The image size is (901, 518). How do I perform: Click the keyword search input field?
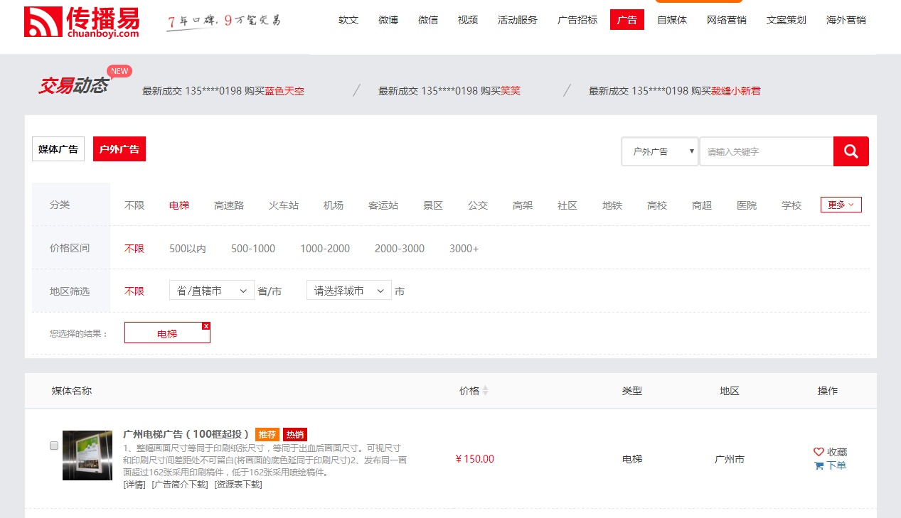point(766,151)
